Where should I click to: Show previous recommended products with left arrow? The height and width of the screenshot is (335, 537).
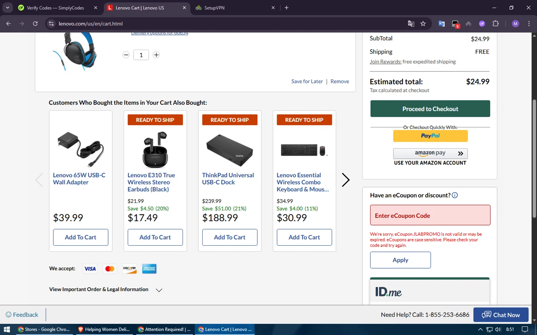click(x=39, y=180)
